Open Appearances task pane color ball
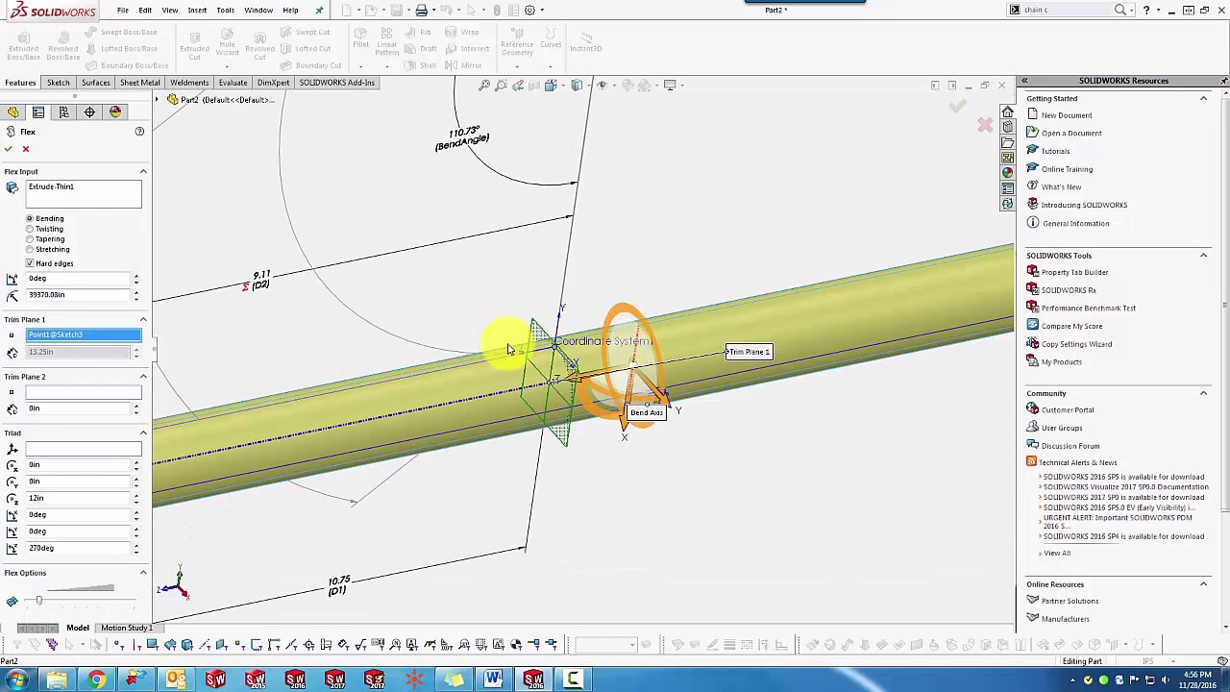Screen dimensions: 1230x692 pos(1007,173)
